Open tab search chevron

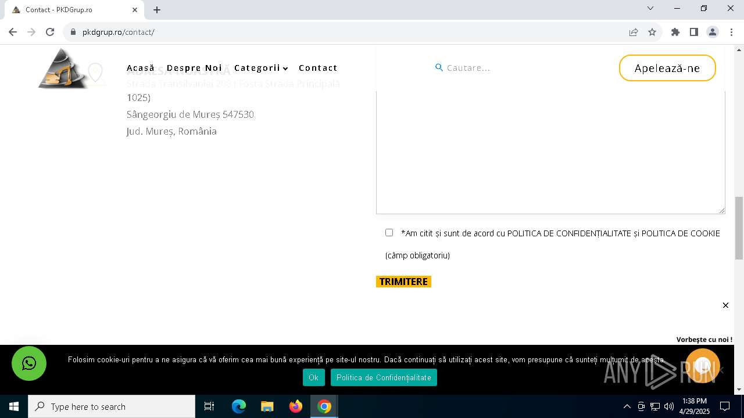[650, 9]
